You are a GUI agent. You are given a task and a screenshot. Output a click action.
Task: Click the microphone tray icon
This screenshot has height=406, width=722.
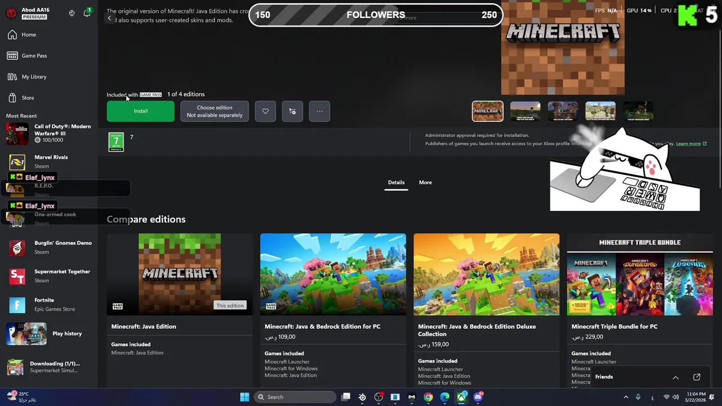point(638,397)
